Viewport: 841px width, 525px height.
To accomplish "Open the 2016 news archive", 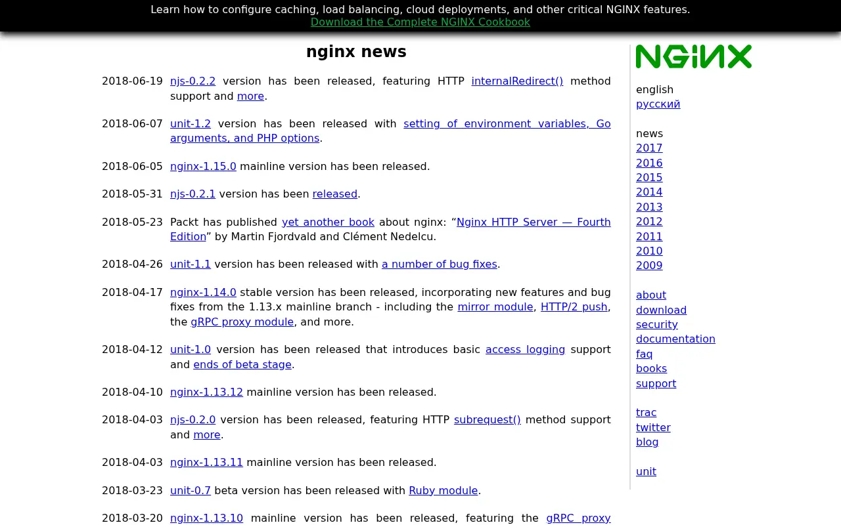I will pos(649,163).
